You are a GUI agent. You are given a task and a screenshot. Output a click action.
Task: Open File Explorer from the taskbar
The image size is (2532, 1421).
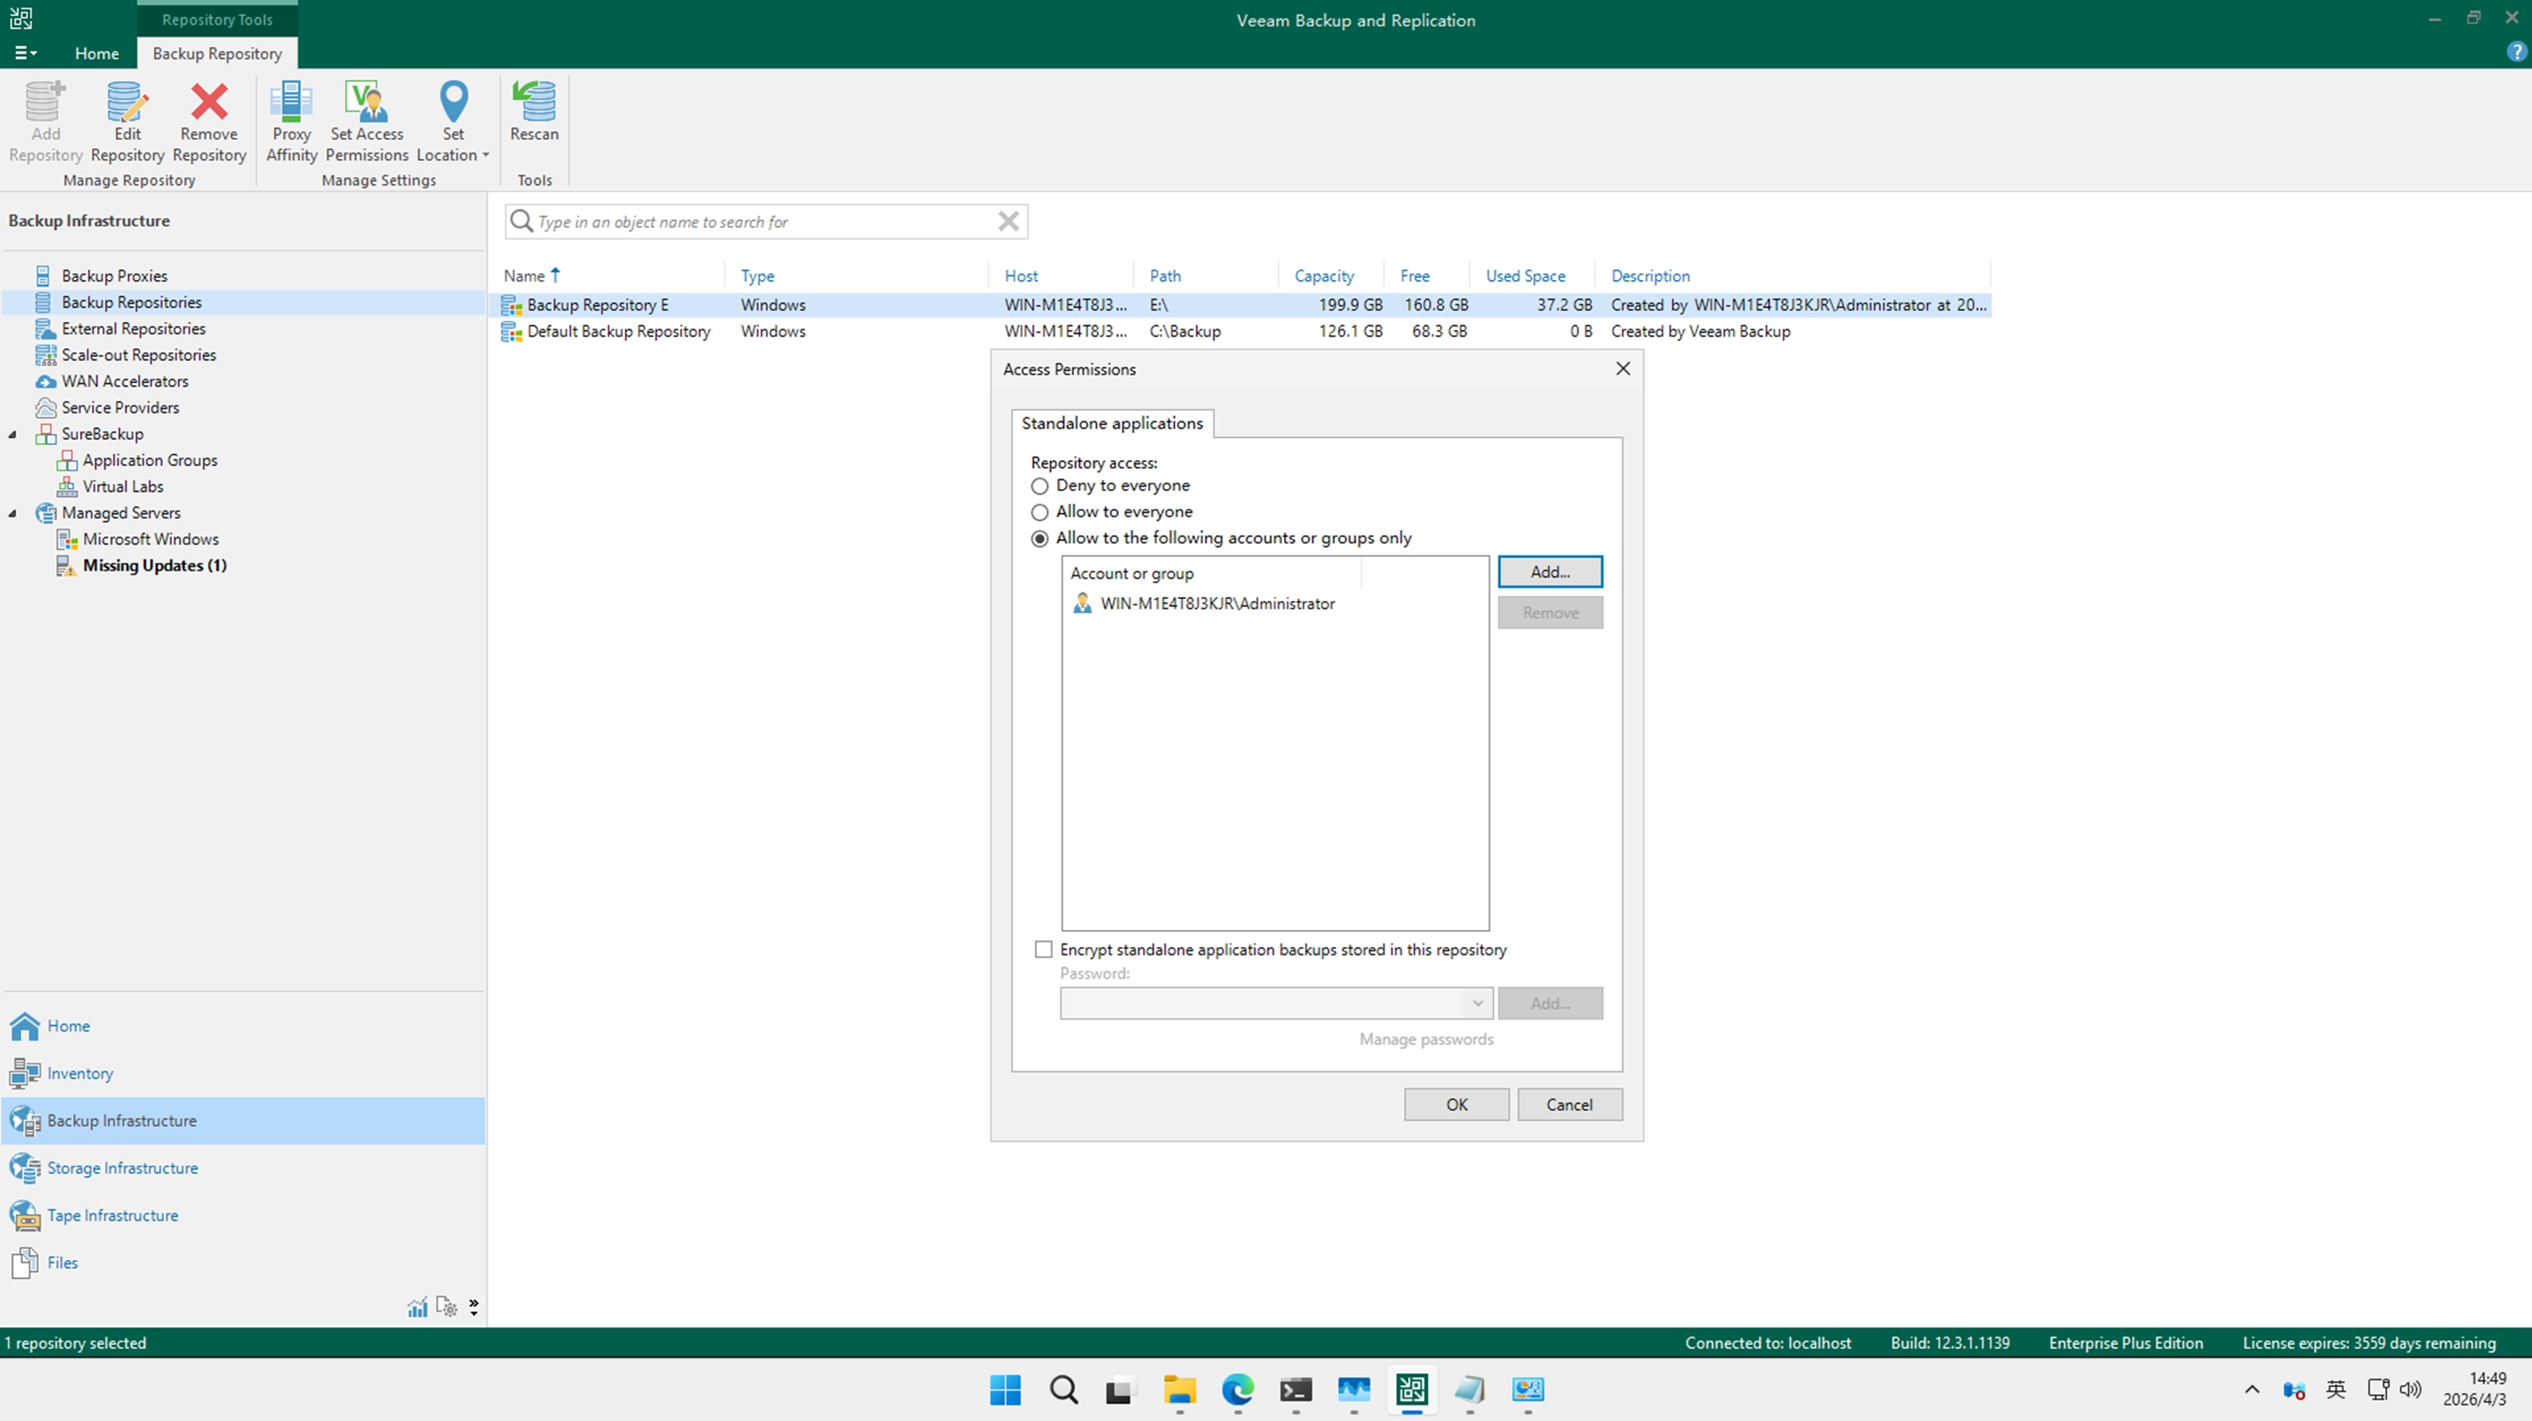(x=1178, y=1390)
